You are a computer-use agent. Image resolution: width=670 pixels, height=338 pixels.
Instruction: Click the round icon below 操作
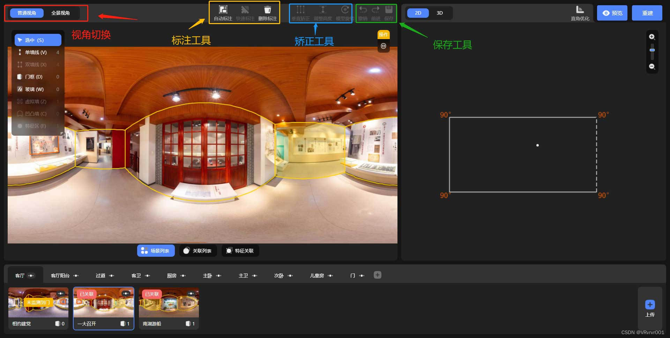click(384, 46)
